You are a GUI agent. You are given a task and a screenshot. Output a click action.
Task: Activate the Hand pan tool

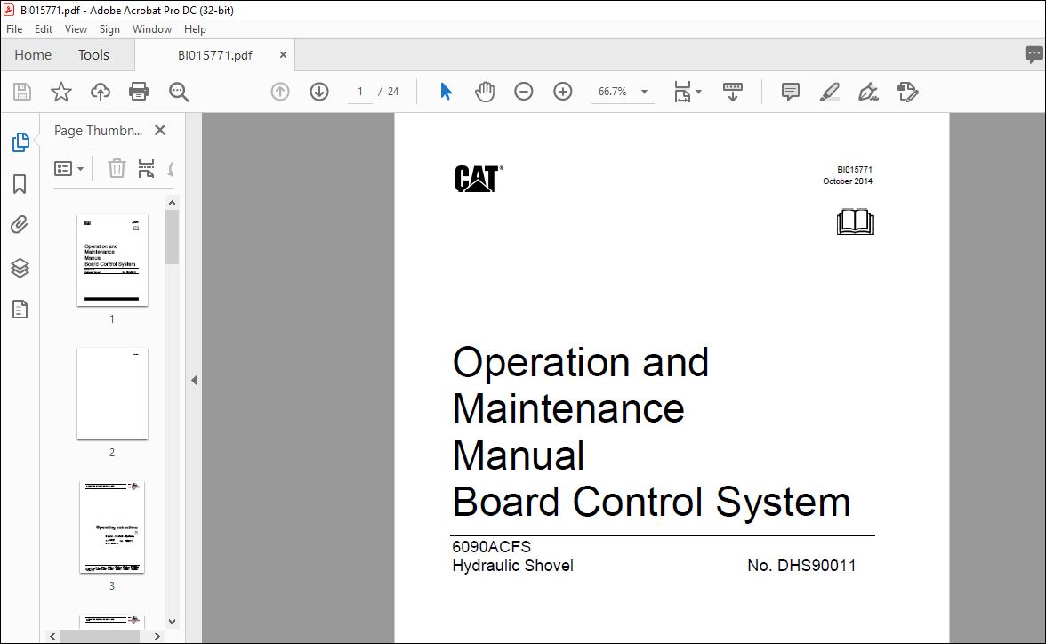pos(485,92)
